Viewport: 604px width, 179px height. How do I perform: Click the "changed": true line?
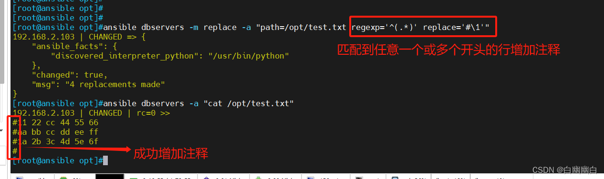[70, 75]
